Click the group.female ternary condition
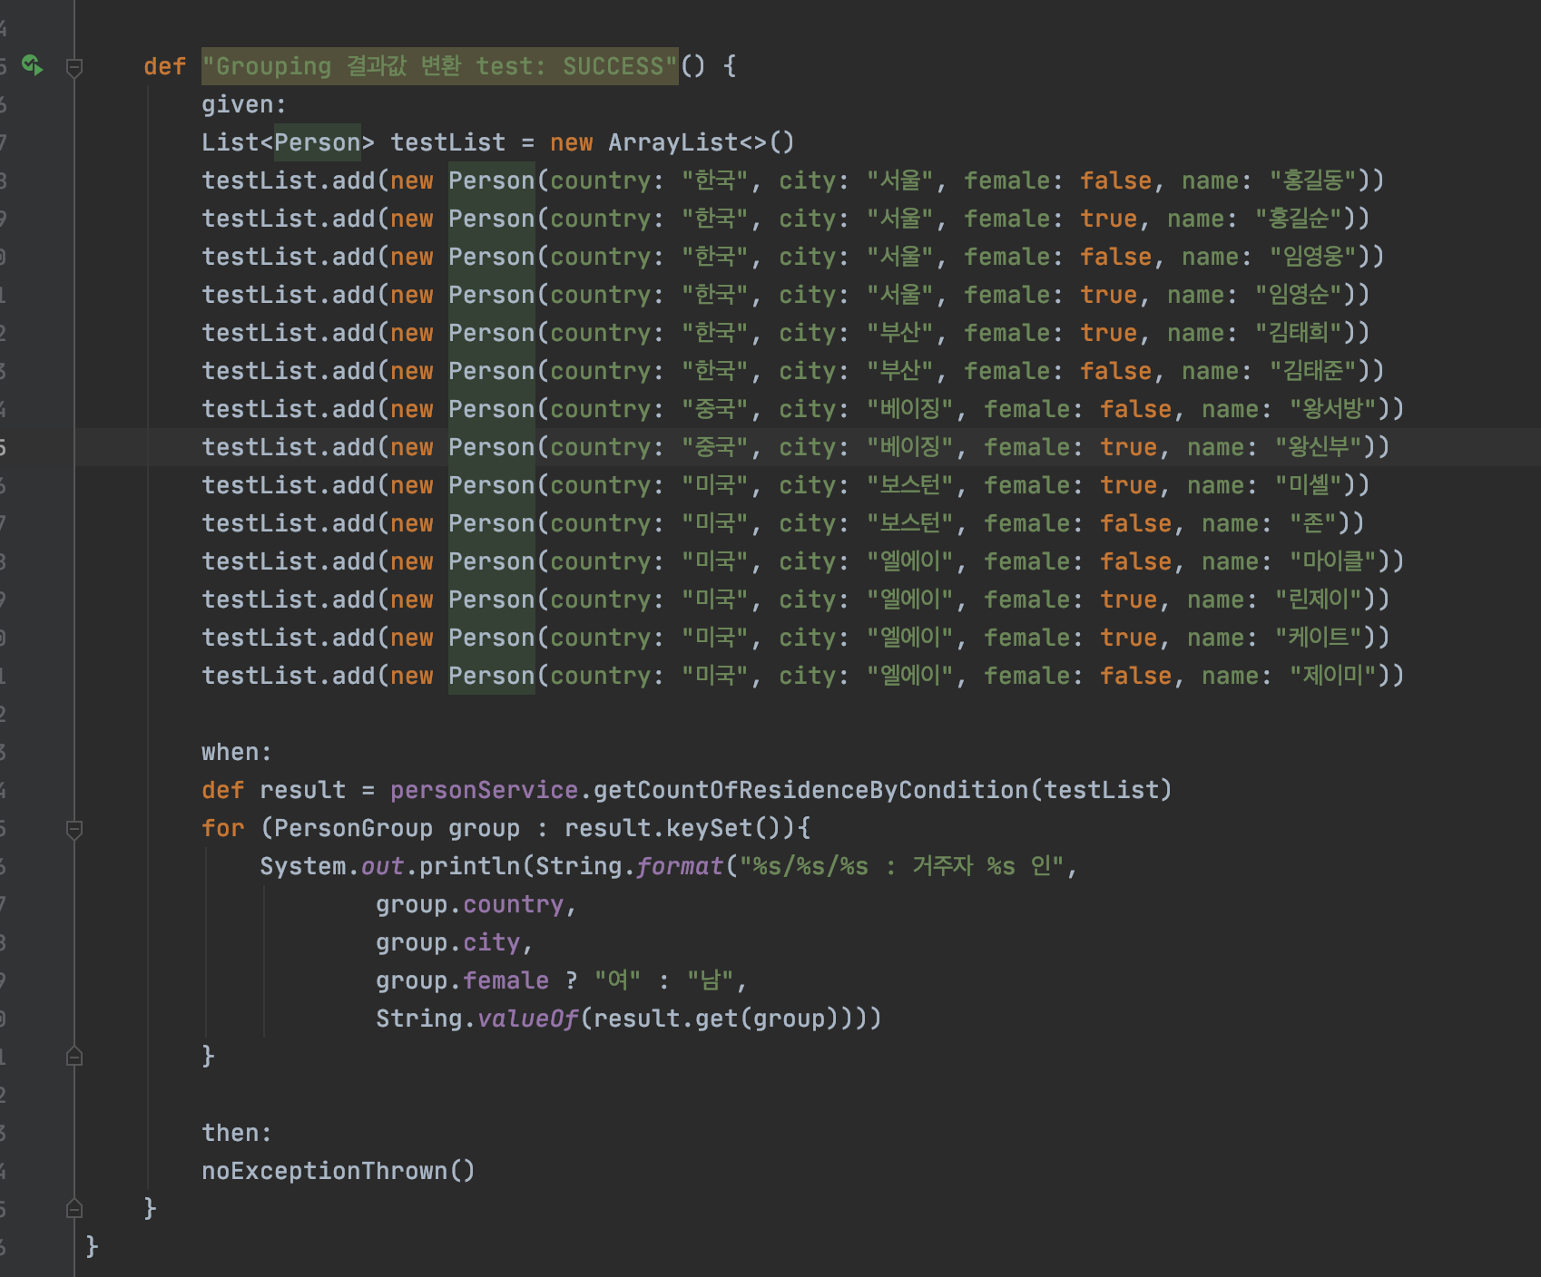This screenshot has width=1541, height=1277. pos(462,980)
